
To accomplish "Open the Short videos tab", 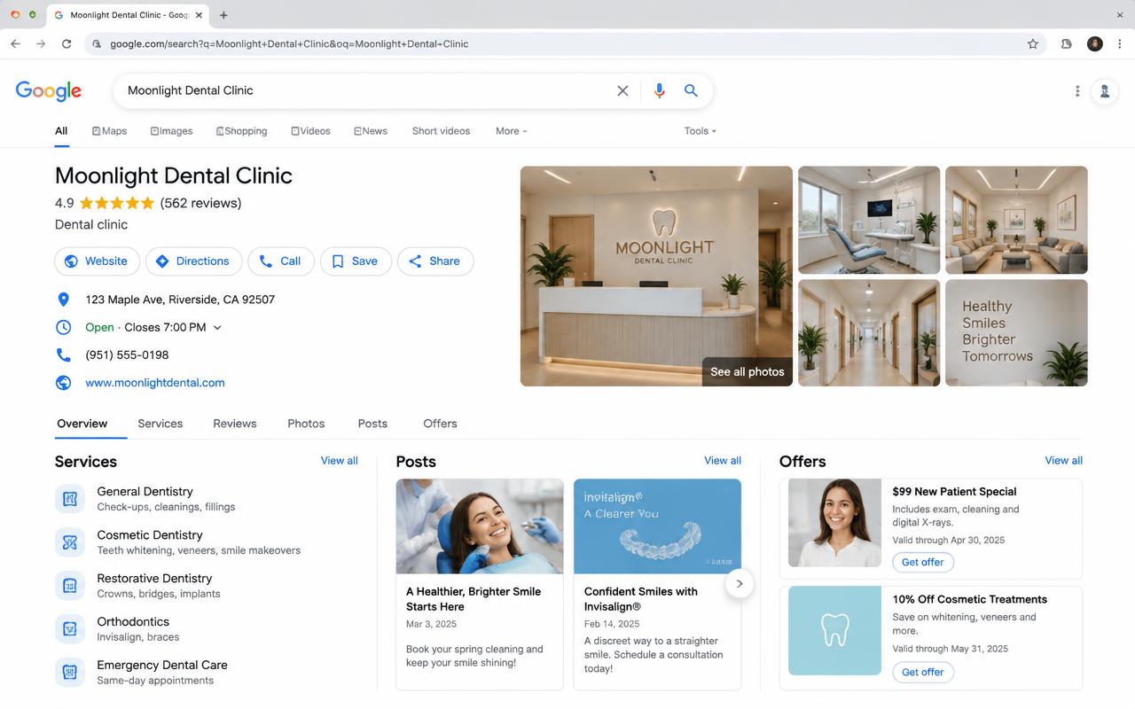I will tap(441, 130).
